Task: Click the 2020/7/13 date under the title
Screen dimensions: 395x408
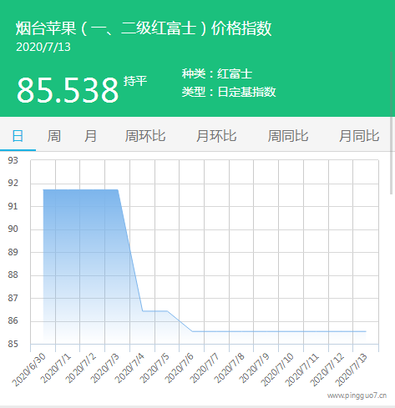Action: (x=43, y=47)
